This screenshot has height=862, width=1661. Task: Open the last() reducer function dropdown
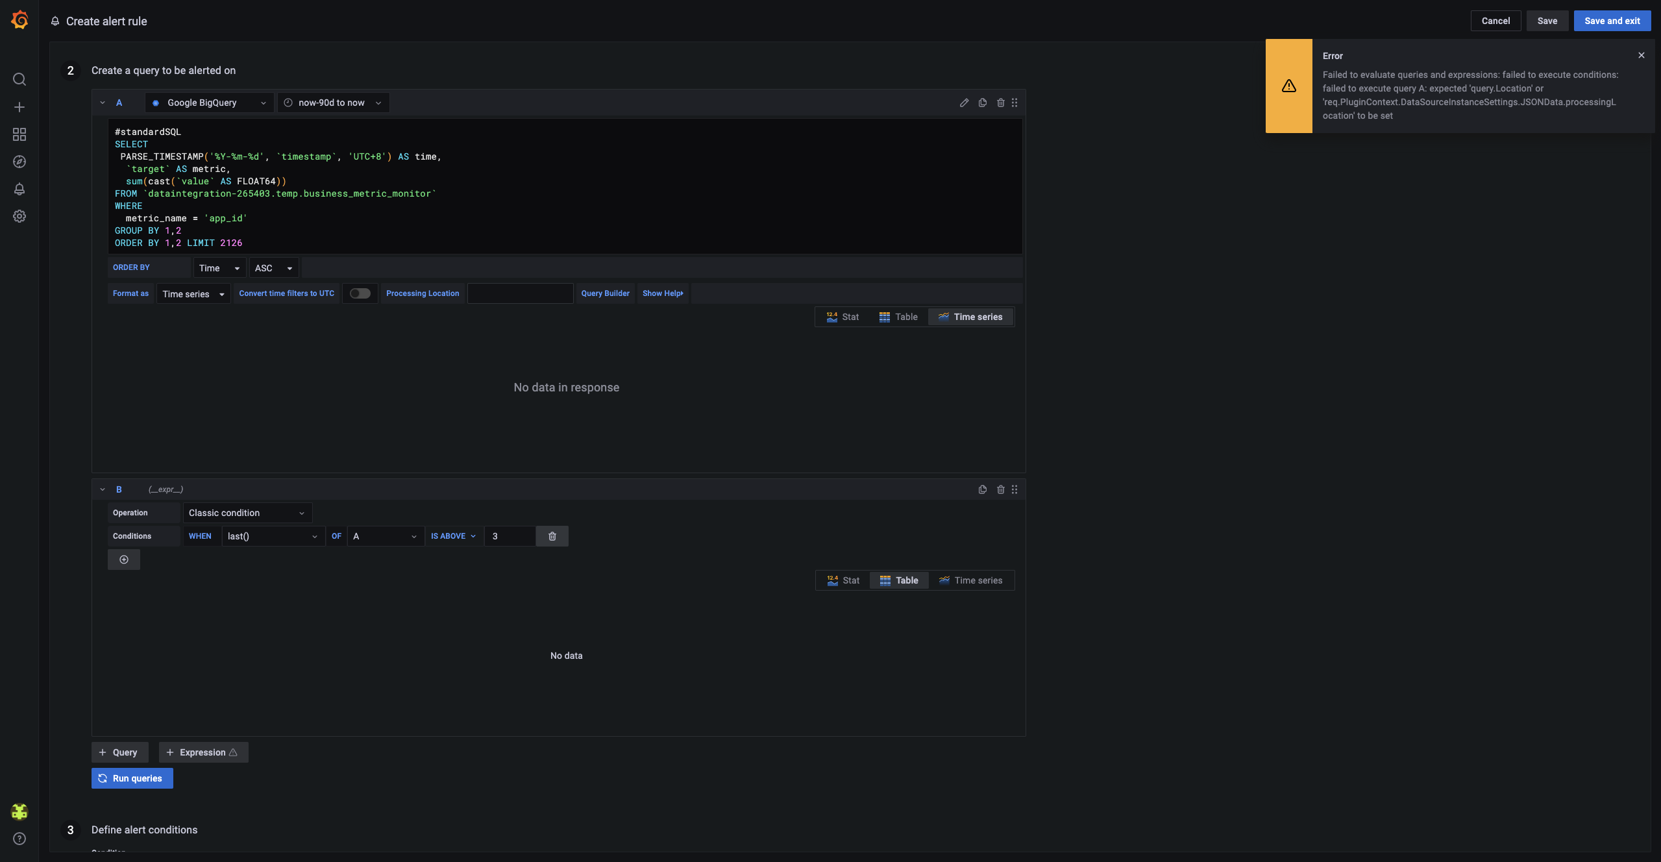272,536
